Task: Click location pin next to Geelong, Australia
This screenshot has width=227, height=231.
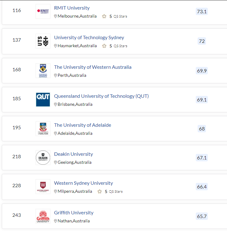Action: pyautogui.click(x=56, y=162)
